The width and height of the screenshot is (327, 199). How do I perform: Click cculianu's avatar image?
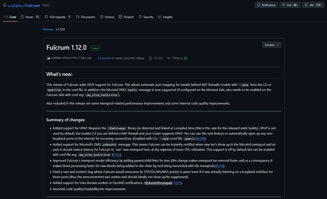click(49, 58)
